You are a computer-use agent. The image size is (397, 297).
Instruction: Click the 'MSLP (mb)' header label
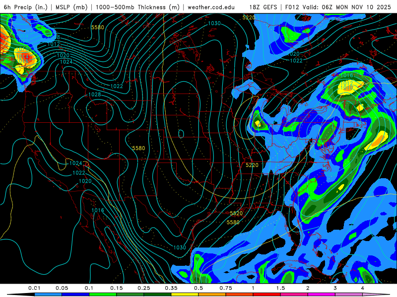[71, 7]
